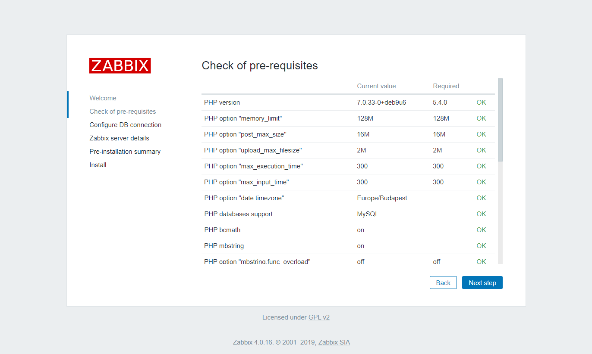Click the pre-requisites table scrollbar thumb
This screenshot has height=354, width=592.
point(500,120)
